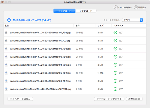Viewport: 150px width, 108px height.
Task: Select file path ending Gamba100_7D2.jpg
Action: [40, 33]
